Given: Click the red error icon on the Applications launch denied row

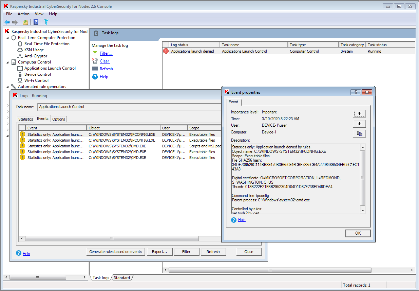Looking at the screenshot, I should point(166,51).
